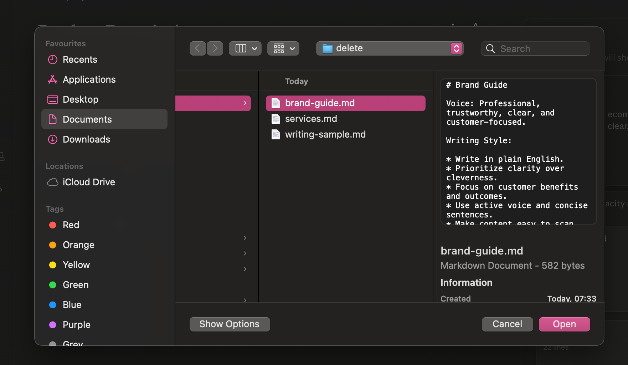Go forward with the forward arrow
This screenshot has width=628, height=365.
click(215, 48)
